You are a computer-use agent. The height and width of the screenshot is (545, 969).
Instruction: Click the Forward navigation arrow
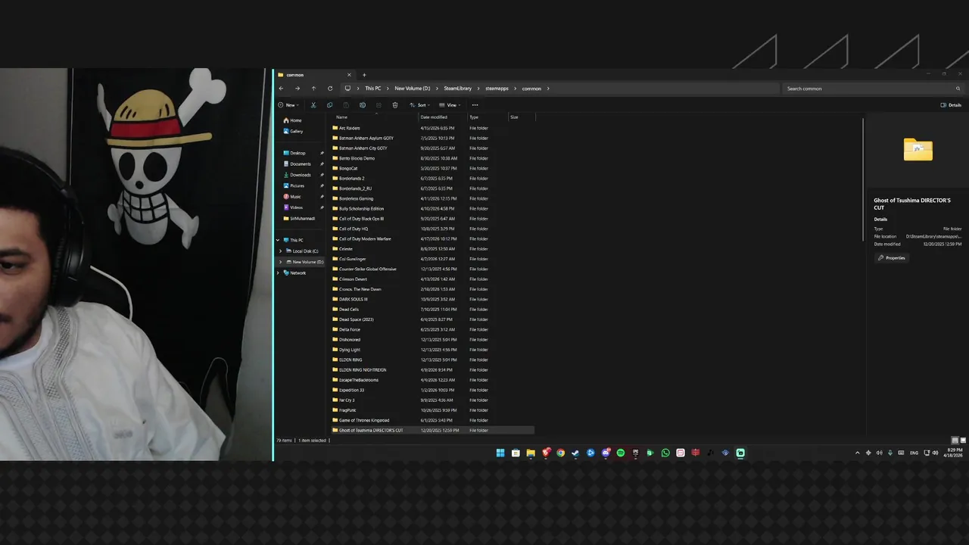(297, 89)
